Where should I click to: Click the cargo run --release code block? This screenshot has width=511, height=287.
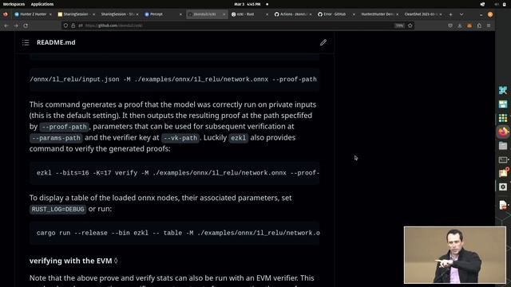point(174,233)
